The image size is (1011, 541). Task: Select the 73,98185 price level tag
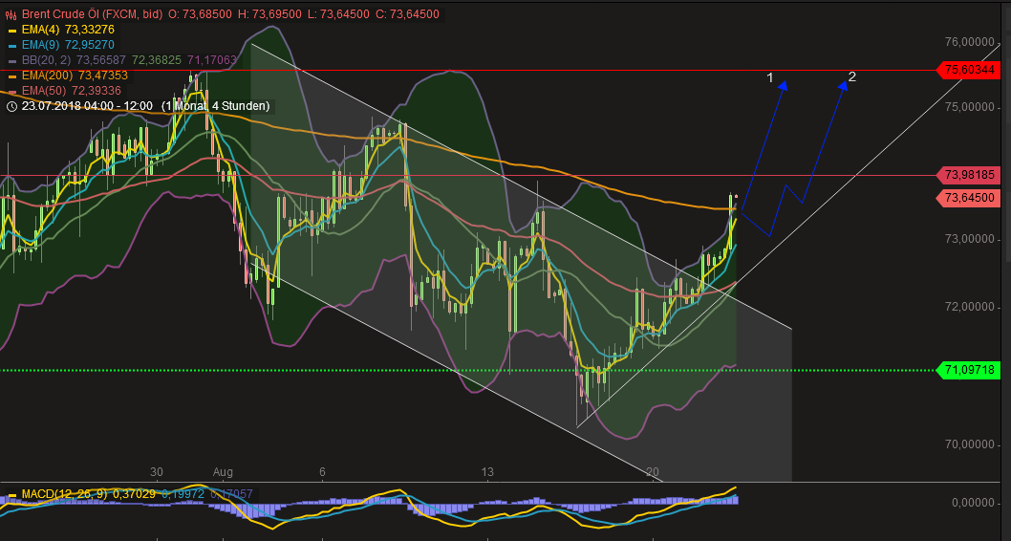point(970,175)
